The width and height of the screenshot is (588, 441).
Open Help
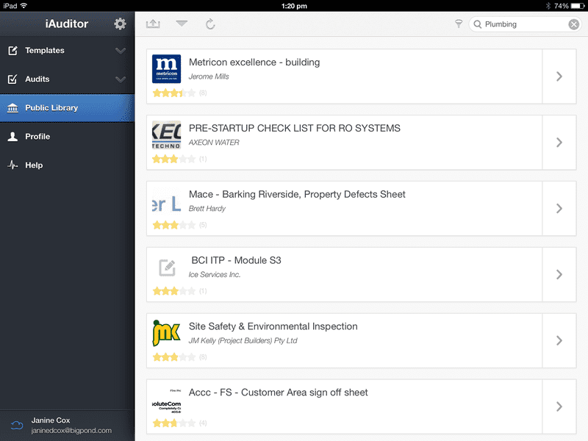coord(67,165)
